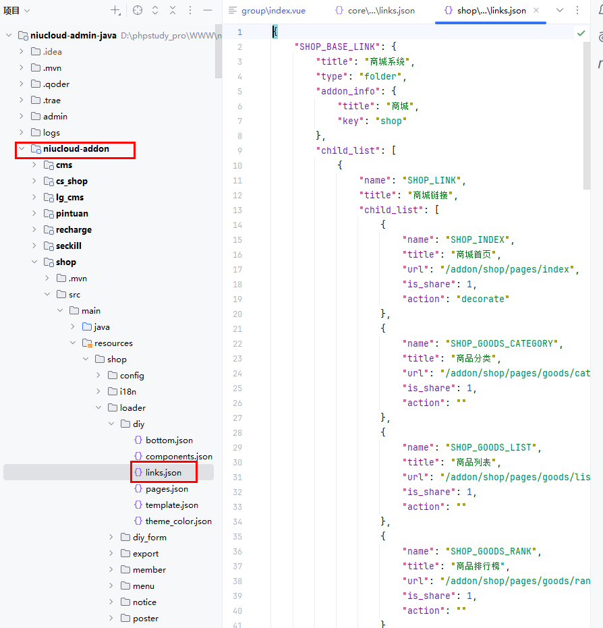Click the editor vertical scrollbar
The width and height of the screenshot is (603, 628).
586,108
